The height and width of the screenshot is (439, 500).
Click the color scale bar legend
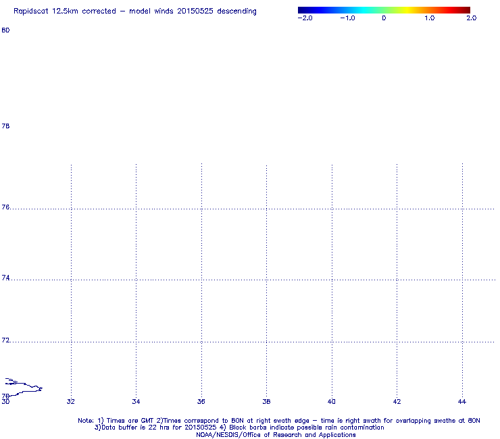384,10
